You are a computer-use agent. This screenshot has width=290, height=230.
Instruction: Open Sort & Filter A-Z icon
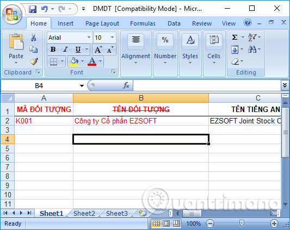pyautogui.click(x=252, y=38)
